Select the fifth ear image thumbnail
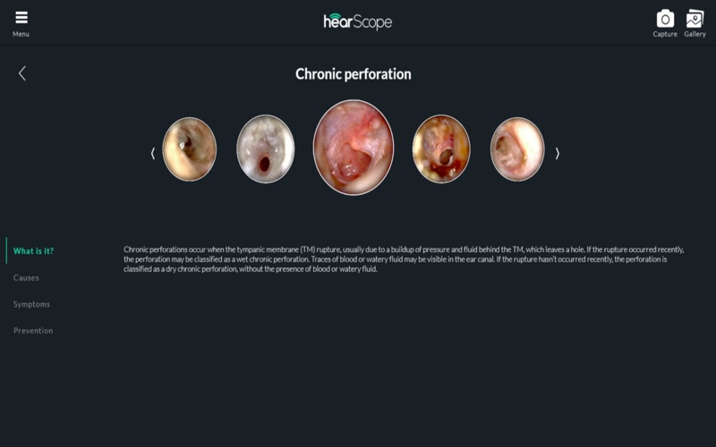 517,149
